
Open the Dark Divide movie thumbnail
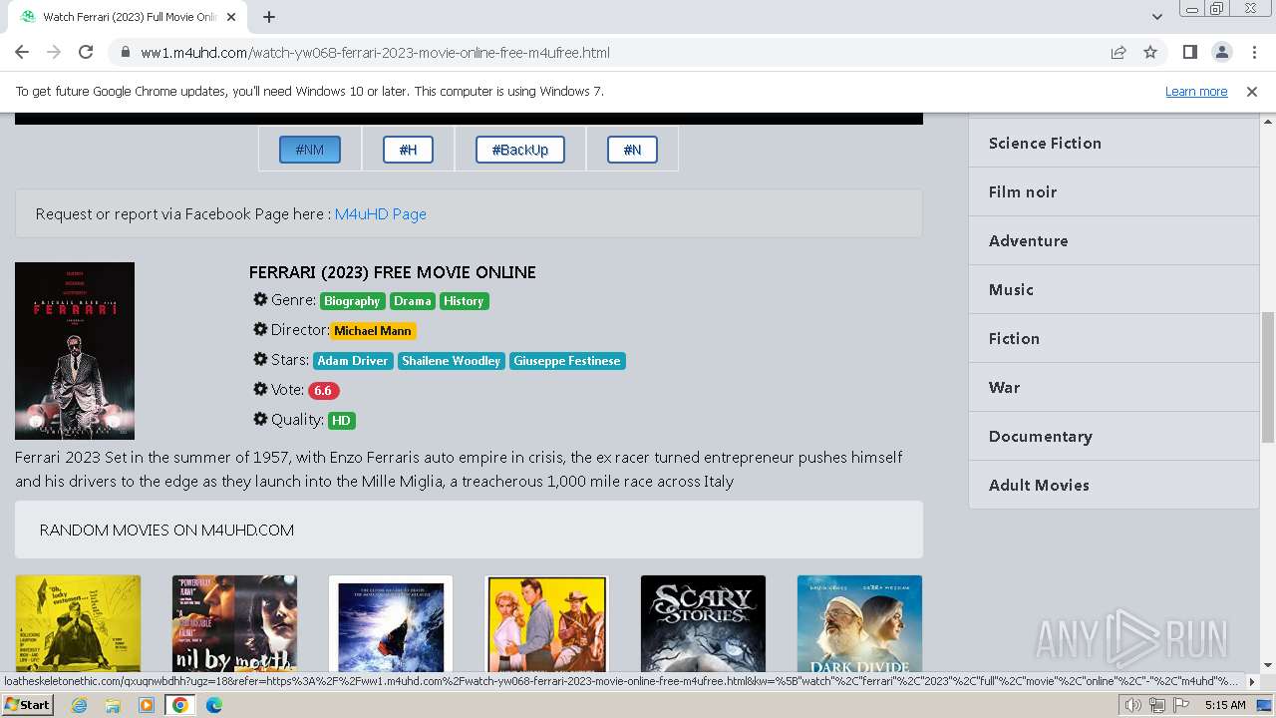(859, 623)
